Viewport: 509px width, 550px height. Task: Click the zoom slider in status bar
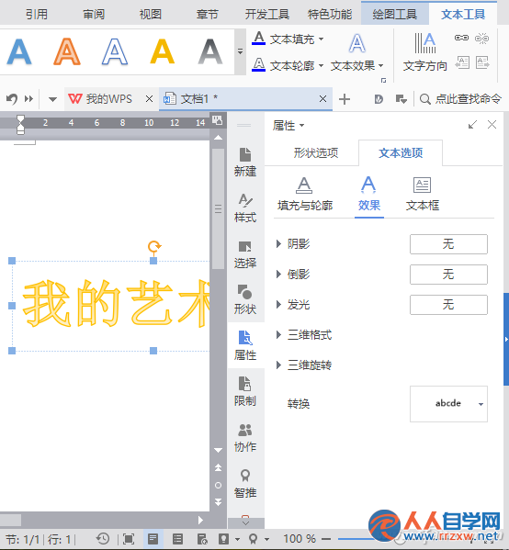355,539
